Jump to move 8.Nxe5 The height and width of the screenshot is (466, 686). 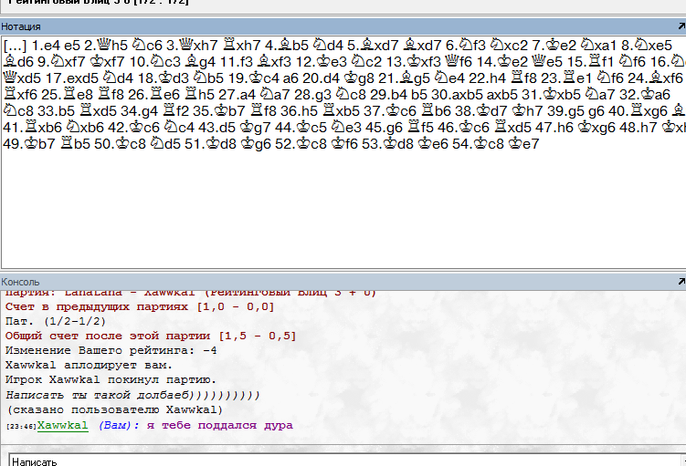647,46
